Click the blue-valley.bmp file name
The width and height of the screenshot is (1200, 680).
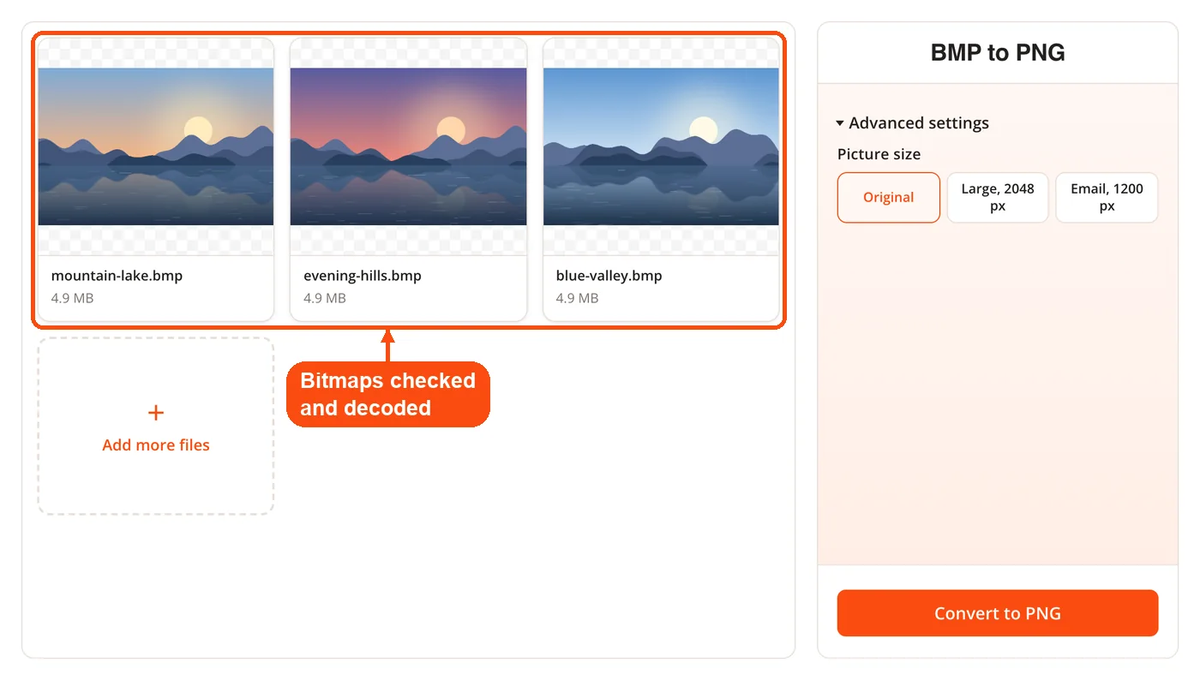tap(609, 276)
